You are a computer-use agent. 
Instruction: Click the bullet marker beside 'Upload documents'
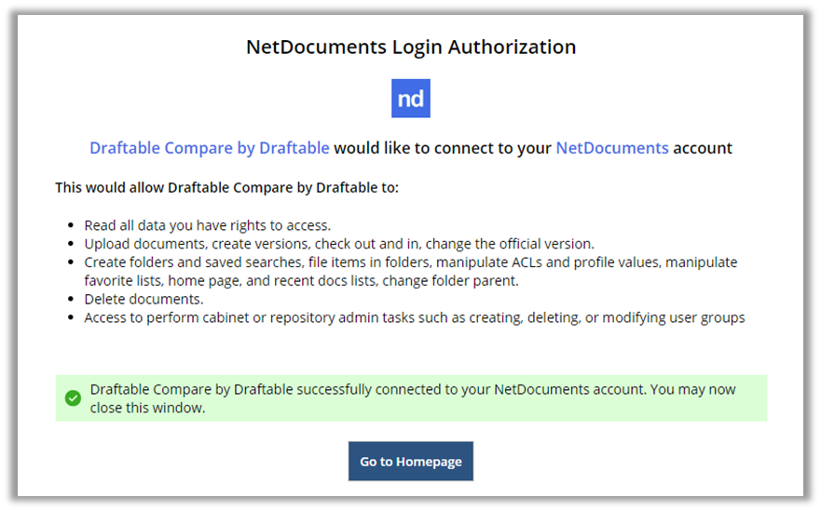(71, 244)
